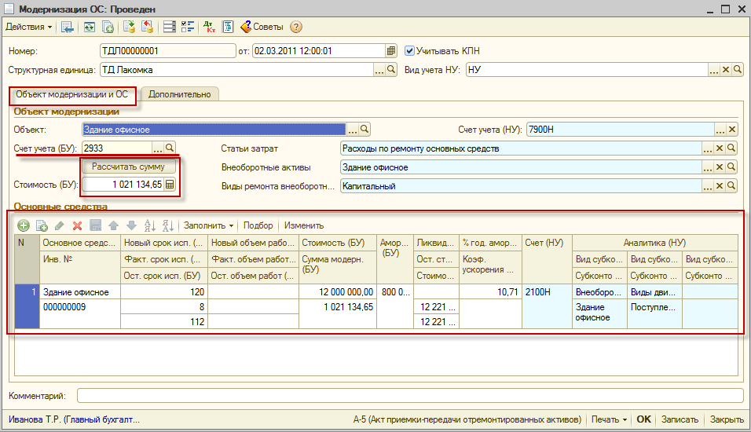Click the Комментарий input field
This screenshot has width=751, height=432.
tap(410, 396)
